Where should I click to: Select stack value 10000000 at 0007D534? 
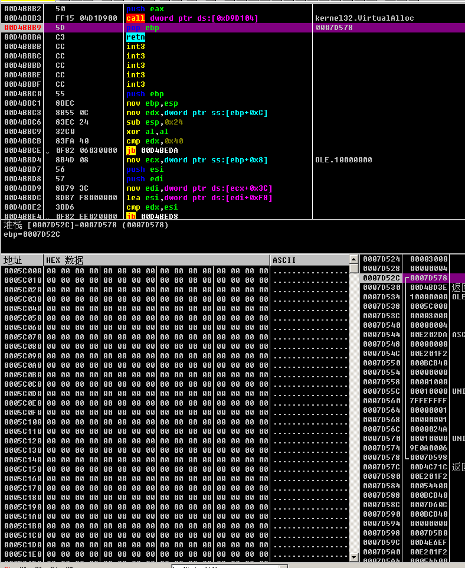coord(429,296)
